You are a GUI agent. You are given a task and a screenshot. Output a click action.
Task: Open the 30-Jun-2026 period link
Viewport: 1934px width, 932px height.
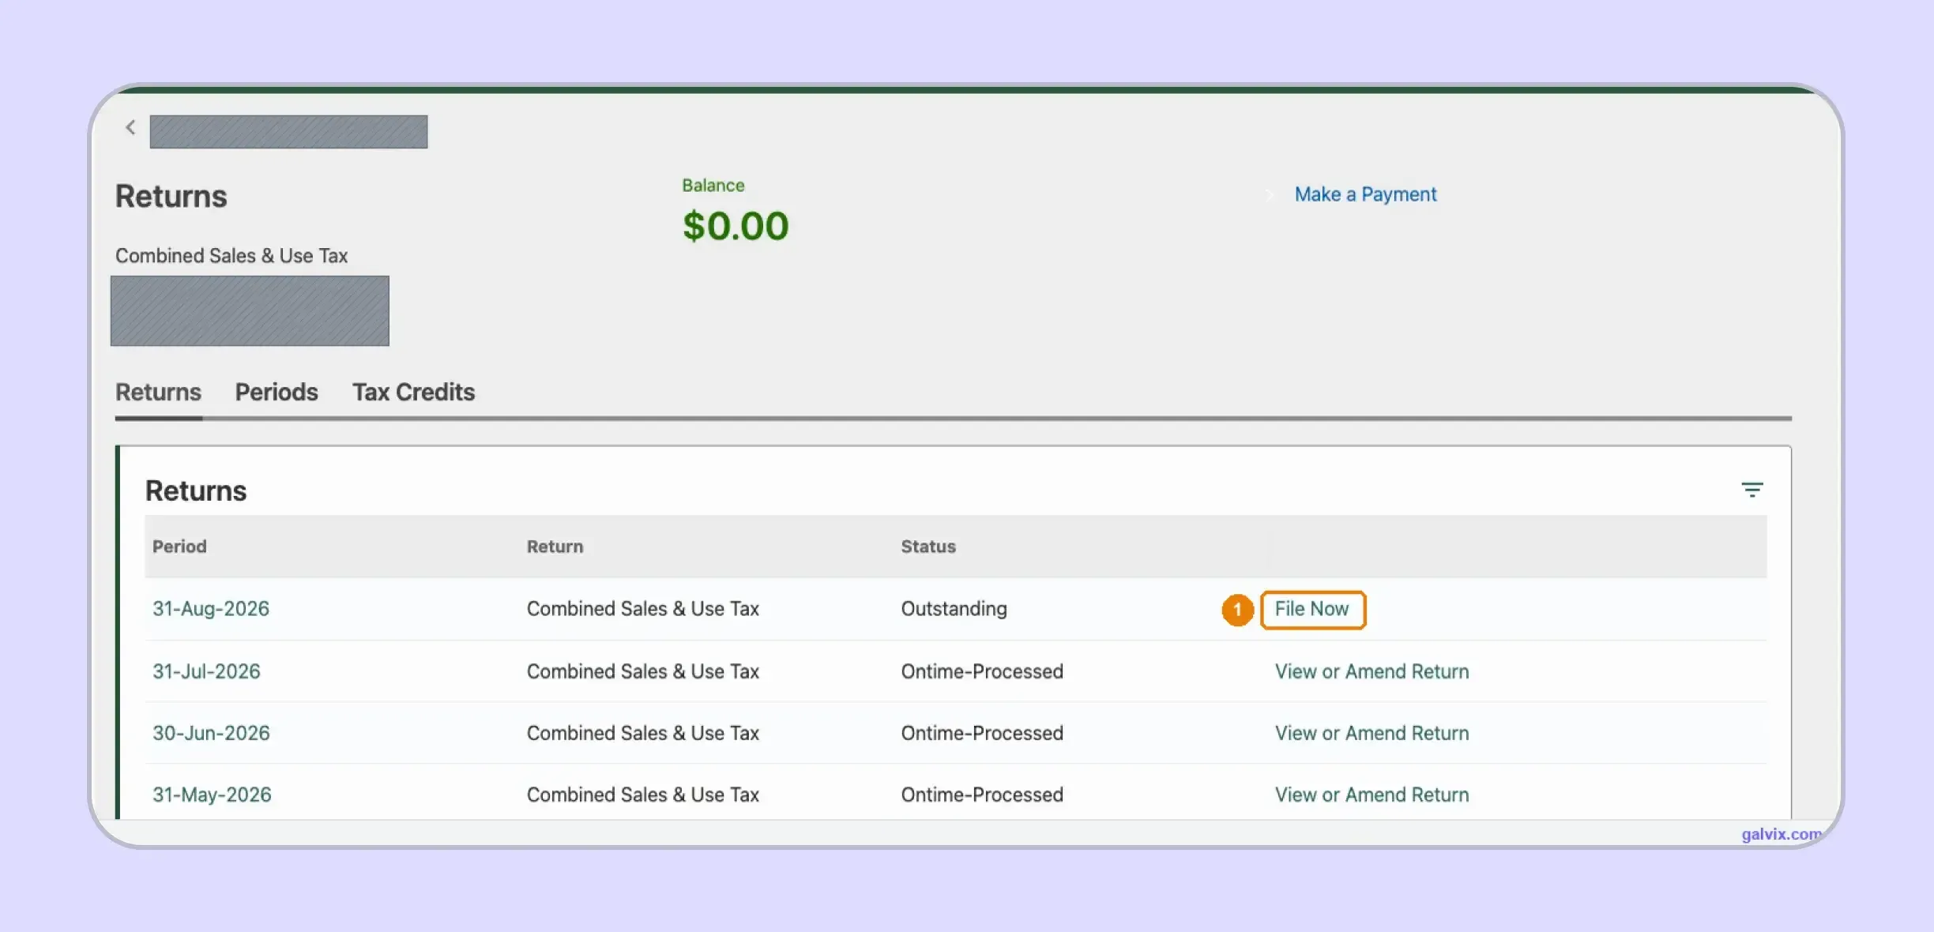tap(211, 733)
